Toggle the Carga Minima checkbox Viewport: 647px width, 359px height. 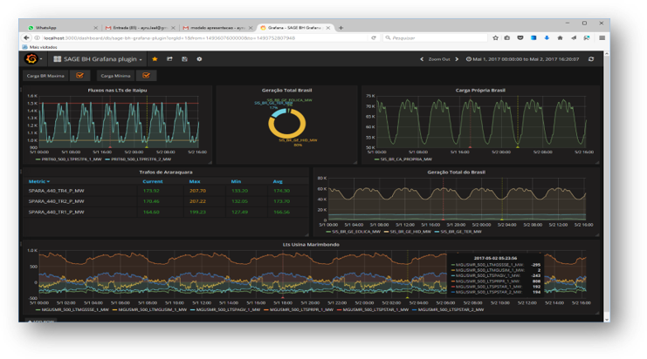tap(147, 76)
